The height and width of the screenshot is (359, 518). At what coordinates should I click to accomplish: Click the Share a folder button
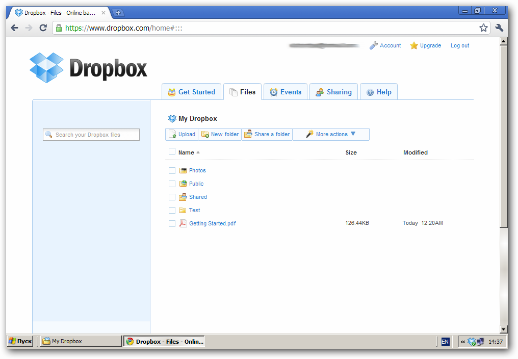click(x=267, y=134)
